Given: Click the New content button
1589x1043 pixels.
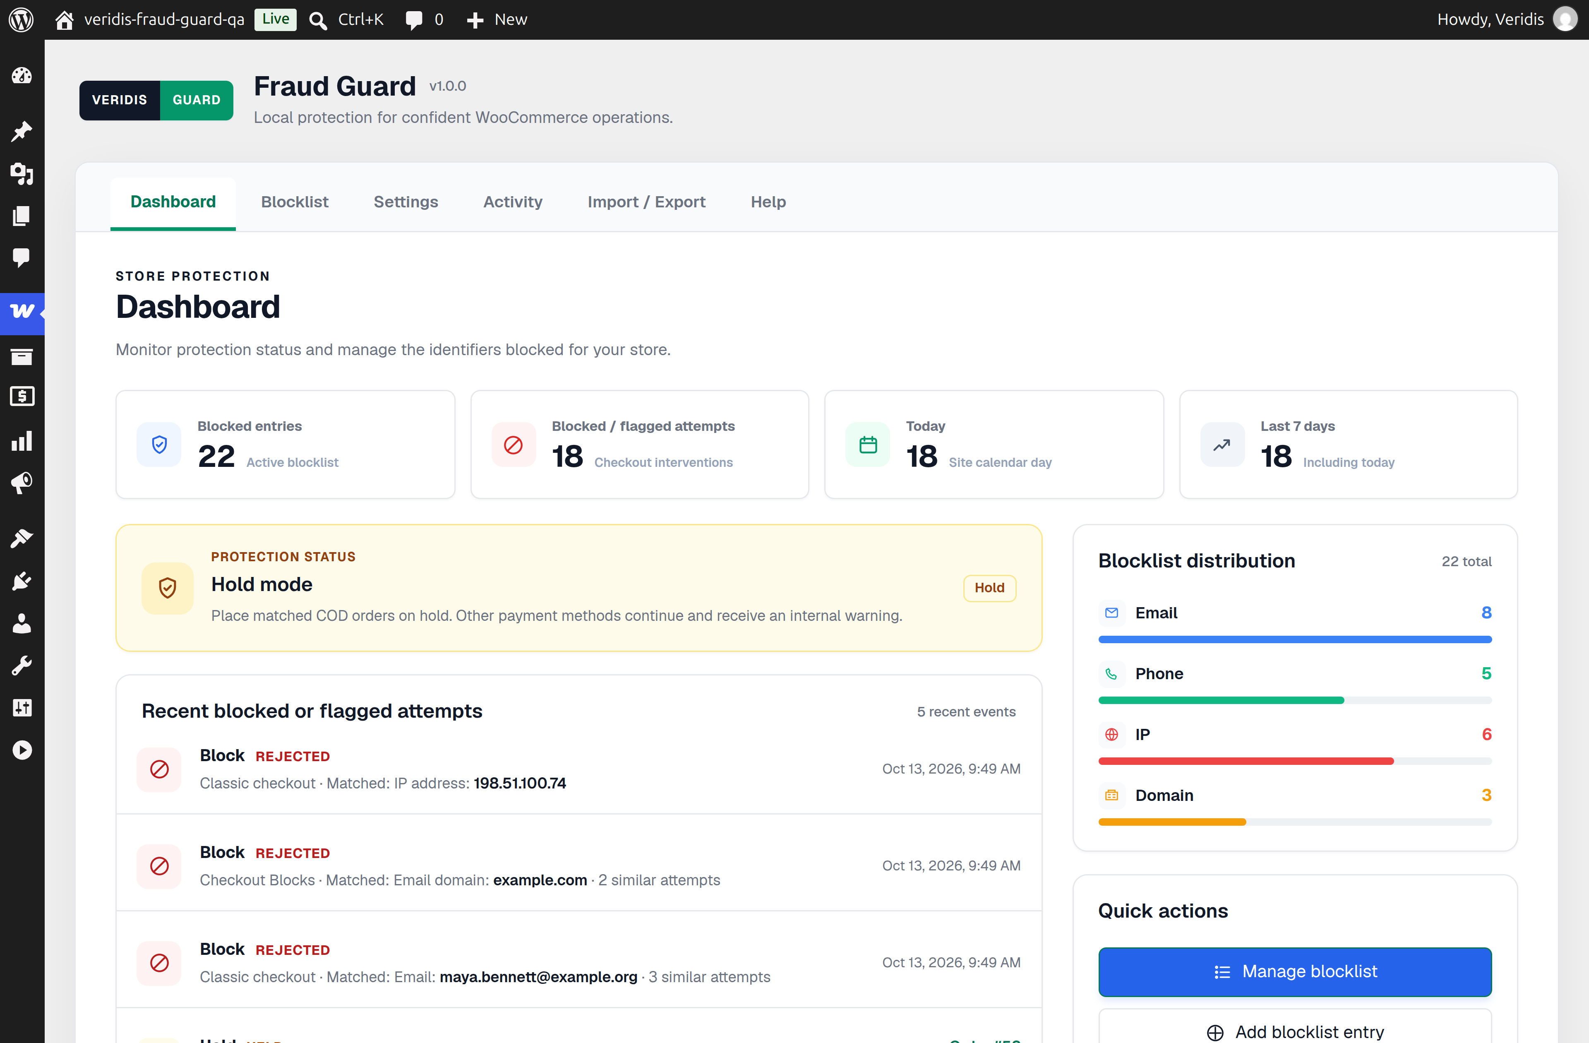Looking at the screenshot, I should (497, 20).
